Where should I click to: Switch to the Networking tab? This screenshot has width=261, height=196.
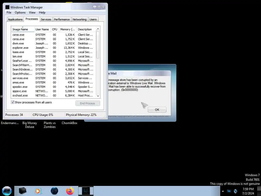(x=80, y=19)
